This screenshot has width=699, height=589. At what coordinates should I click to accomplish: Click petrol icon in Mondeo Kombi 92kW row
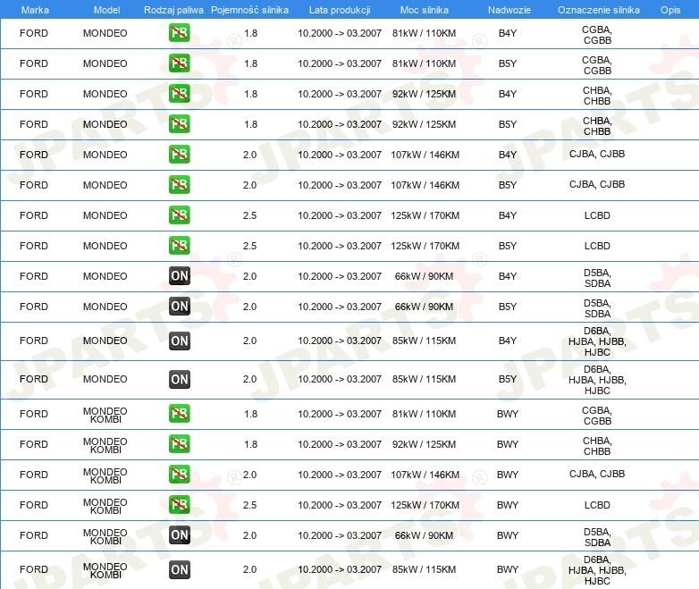(179, 443)
